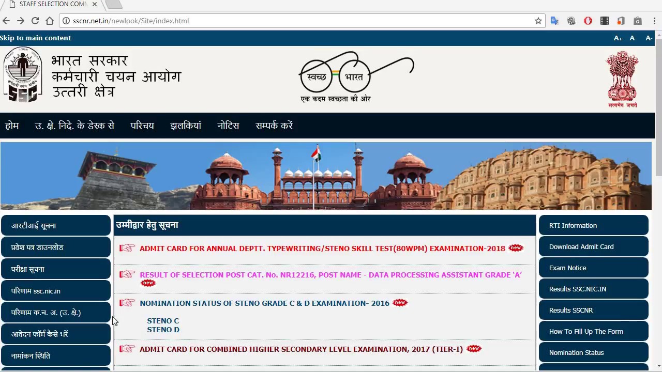Click the address bar URL field
The image size is (662, 372).
click(303, 21)
